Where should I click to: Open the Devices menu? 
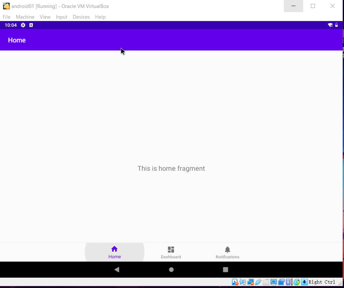click(x=81, y=17)
